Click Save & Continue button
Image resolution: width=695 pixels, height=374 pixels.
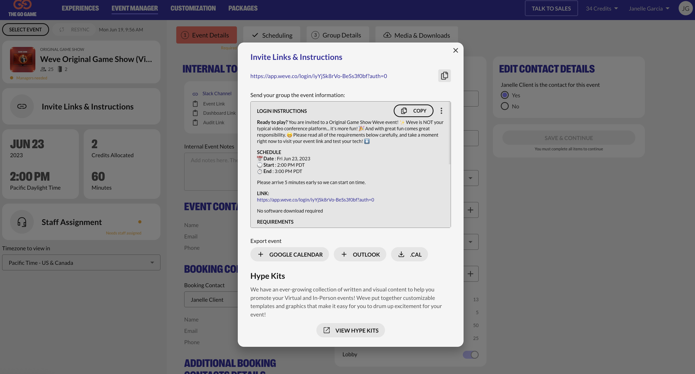coord(568,138)
